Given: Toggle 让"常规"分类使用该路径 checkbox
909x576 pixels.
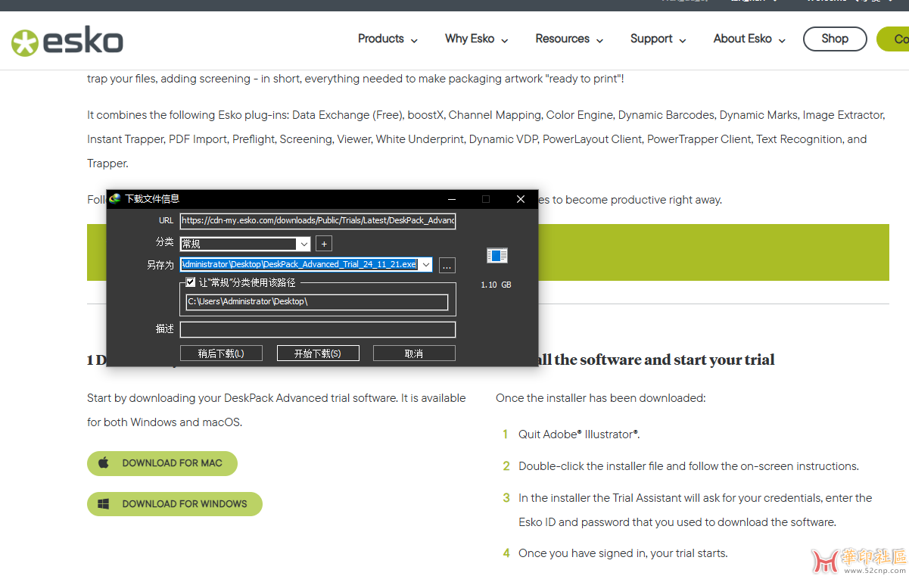Looking at the screenshot, I should [x=191, y=282].
